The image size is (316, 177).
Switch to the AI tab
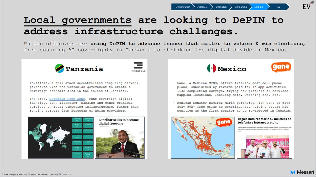(278, 7)
